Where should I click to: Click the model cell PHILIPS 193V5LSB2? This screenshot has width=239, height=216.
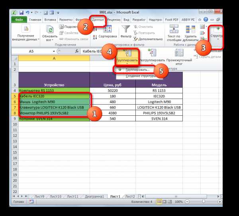click(159, 113)
